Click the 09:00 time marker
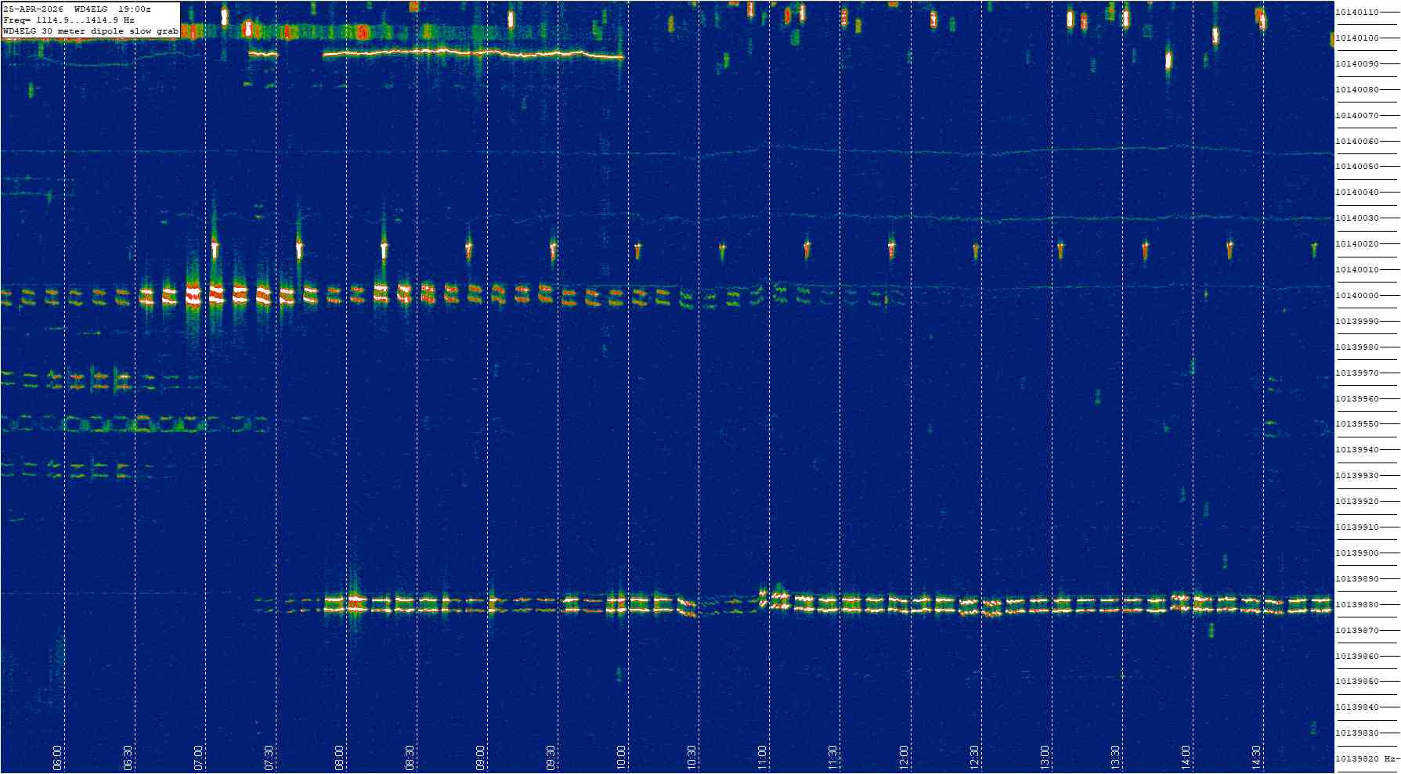Image resolution: width=1401 pixels, height=774 pixels. coord(480,758)
